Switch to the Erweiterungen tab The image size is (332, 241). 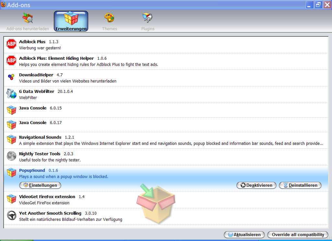pos(71,21)
